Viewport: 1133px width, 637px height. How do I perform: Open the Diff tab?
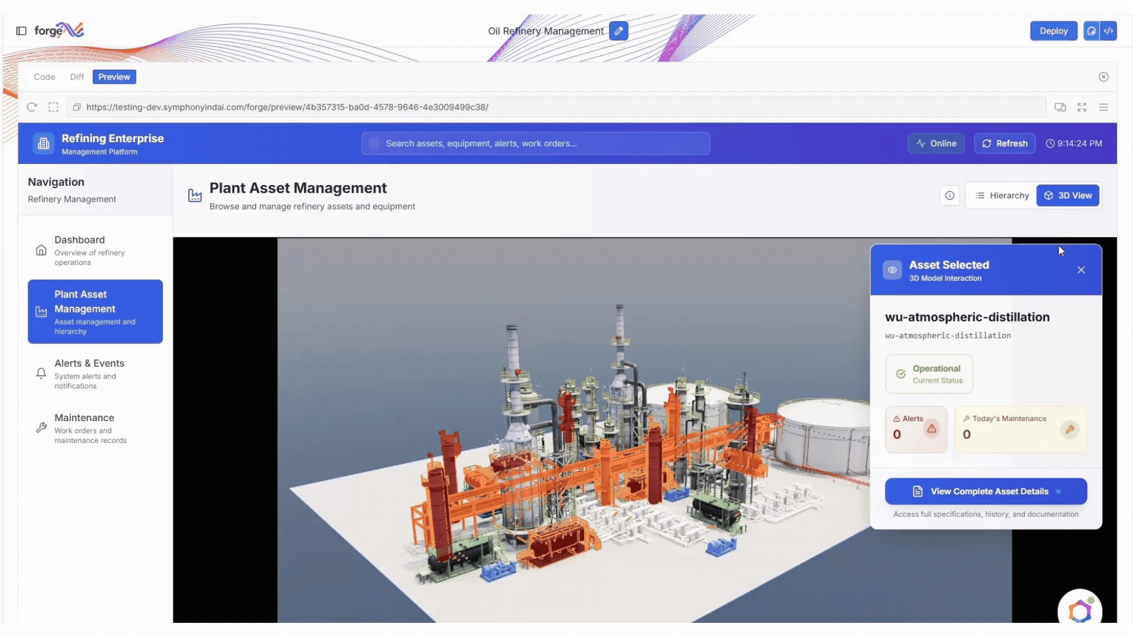(77, 77)
